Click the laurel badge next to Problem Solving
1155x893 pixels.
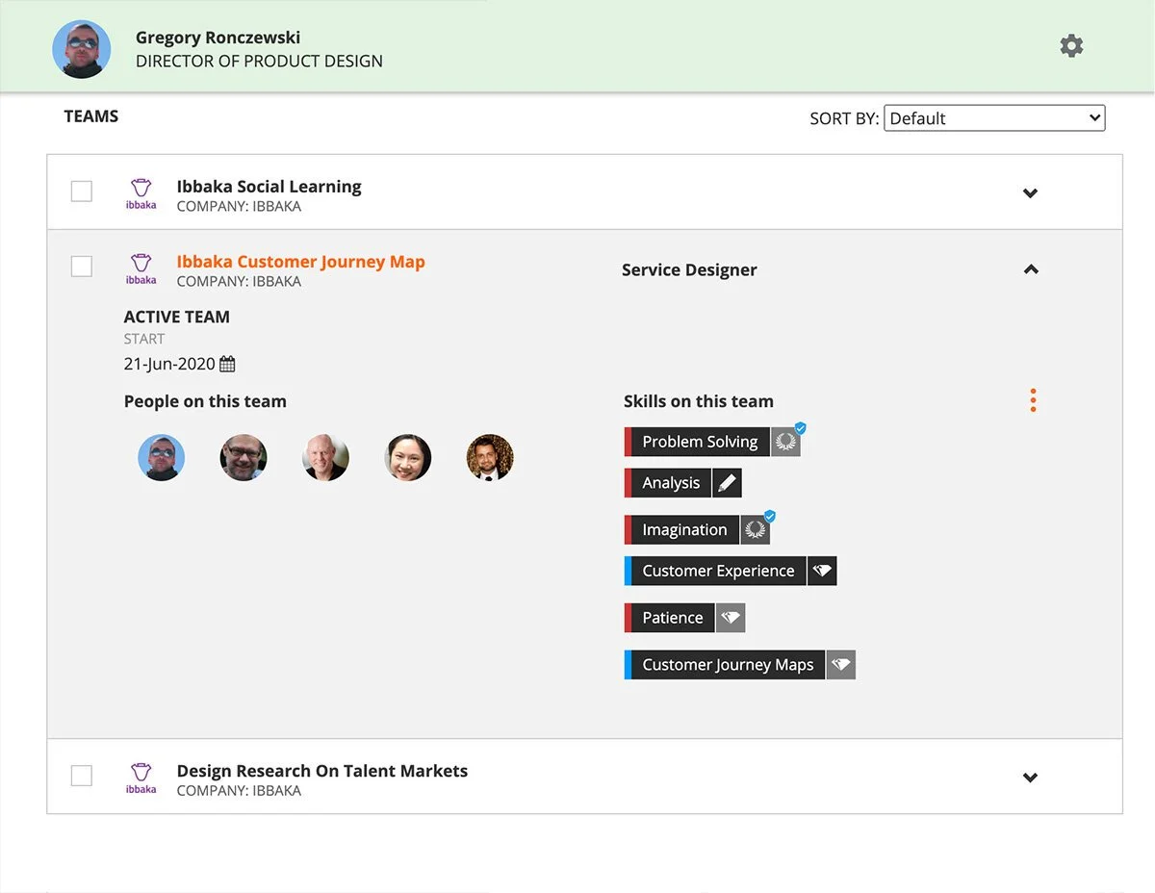coord(787,442)
